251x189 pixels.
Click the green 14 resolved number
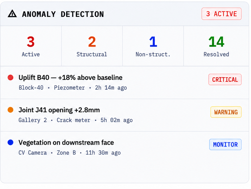(x=216, y=42)
